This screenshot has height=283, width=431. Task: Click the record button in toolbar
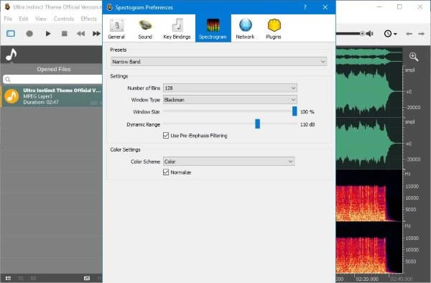point(29,34)
